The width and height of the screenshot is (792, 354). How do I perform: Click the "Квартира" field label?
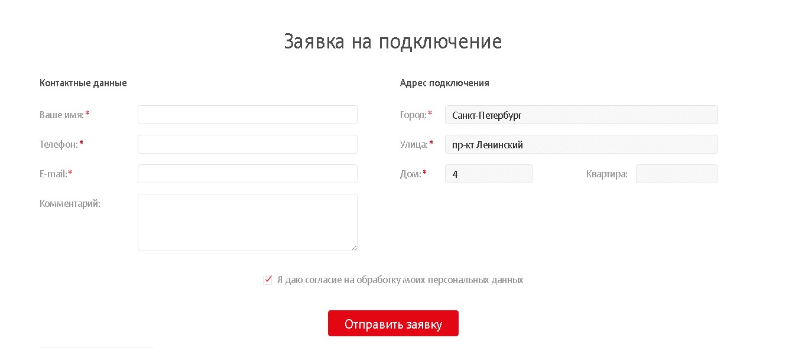(x=606, y=174)
